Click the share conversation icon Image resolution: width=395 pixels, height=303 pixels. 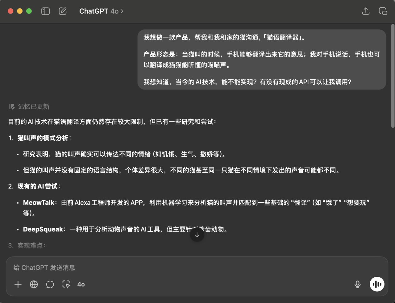(x=366, y=11)
